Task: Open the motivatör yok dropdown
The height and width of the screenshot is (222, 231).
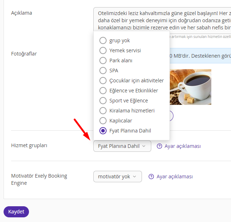Action: [118, 177]
